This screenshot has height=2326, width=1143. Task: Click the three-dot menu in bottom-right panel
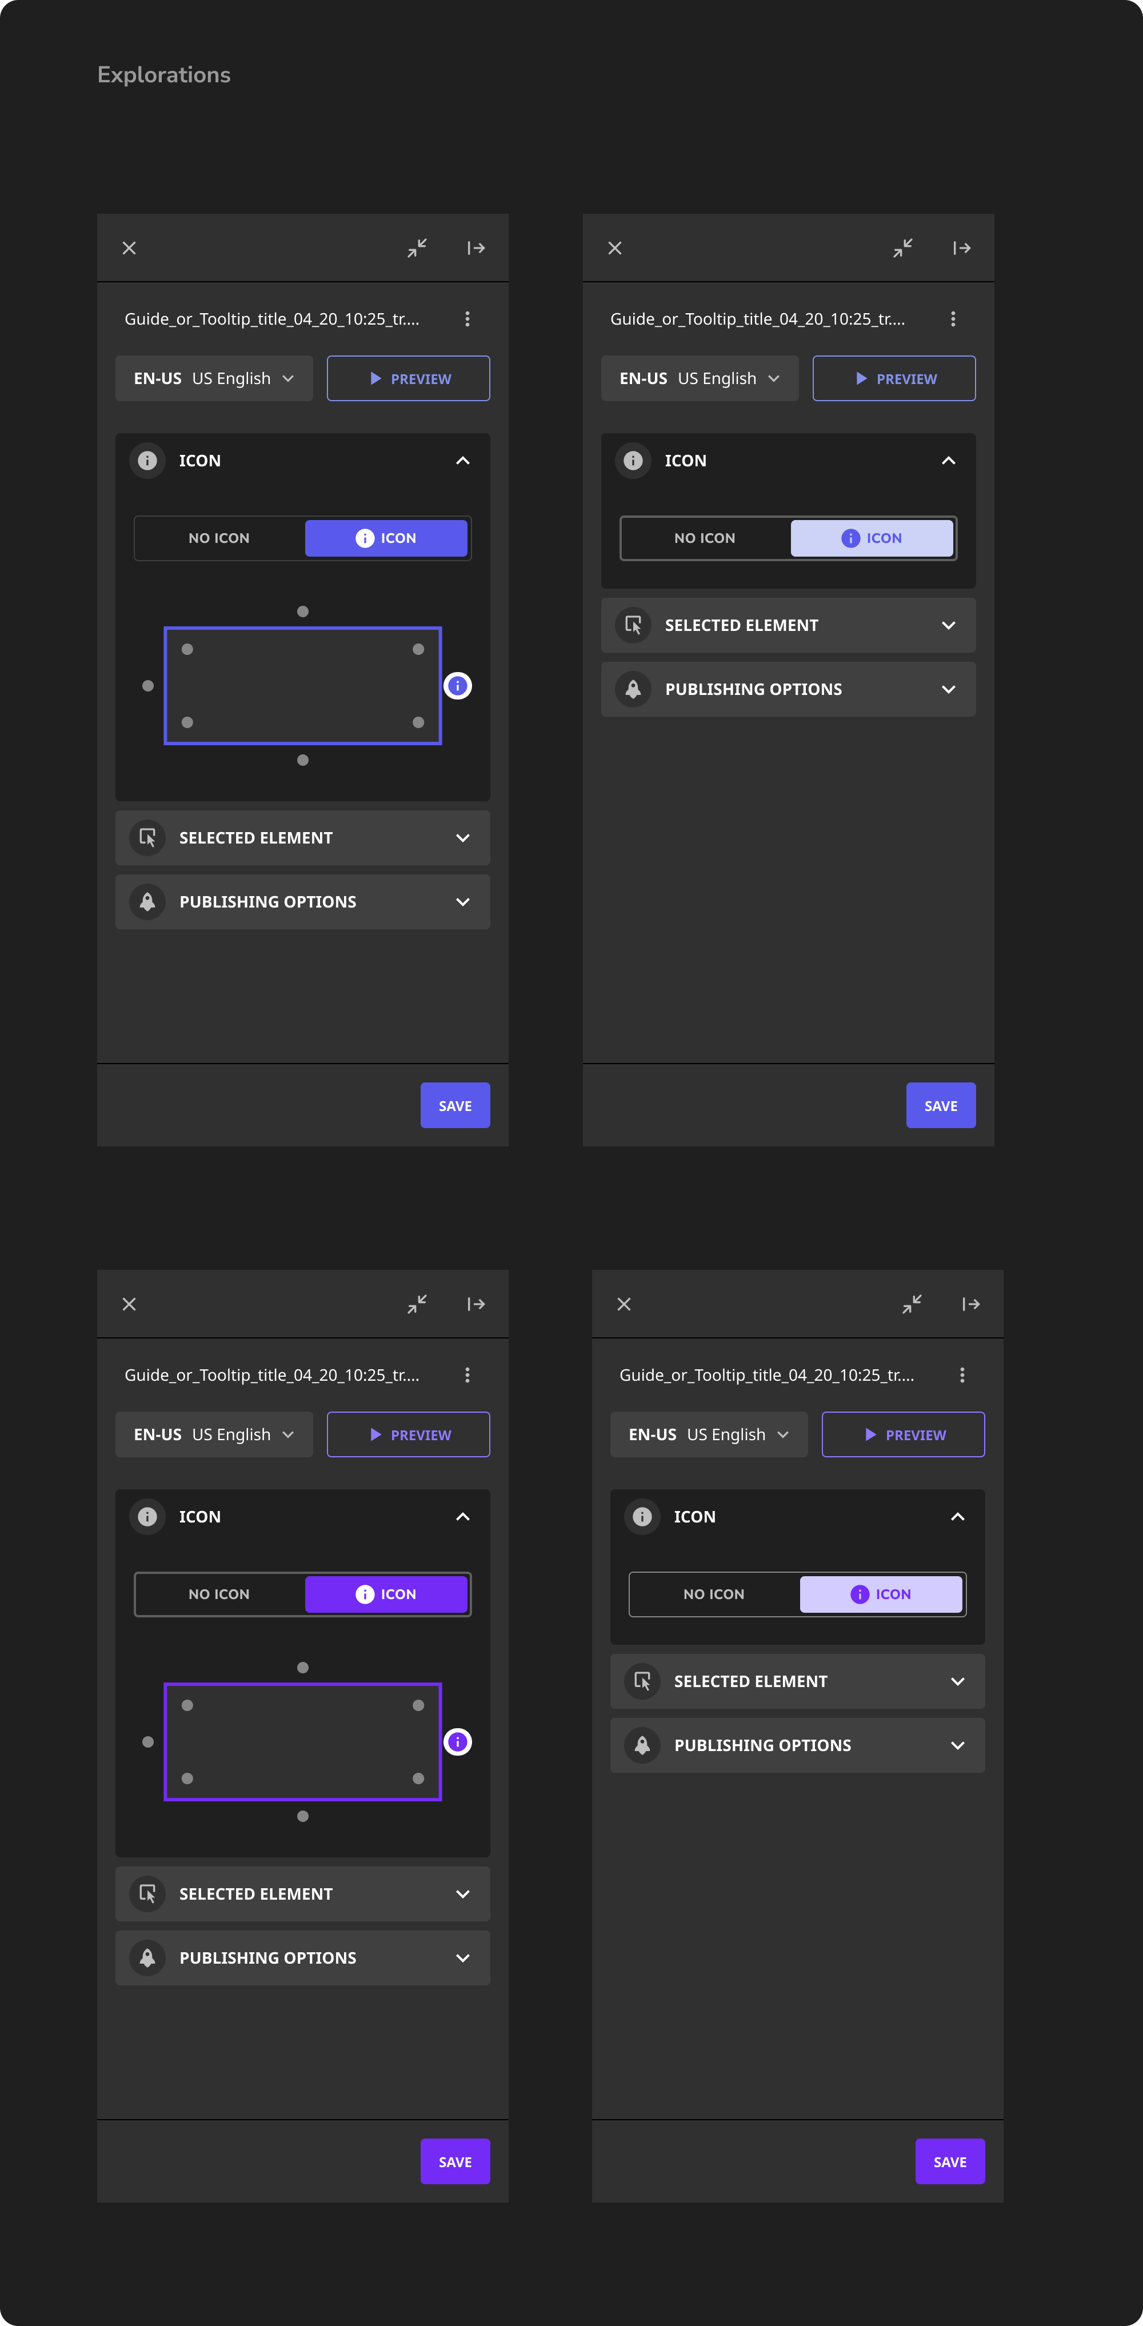pyautogui.click(x=961, y=1374)
